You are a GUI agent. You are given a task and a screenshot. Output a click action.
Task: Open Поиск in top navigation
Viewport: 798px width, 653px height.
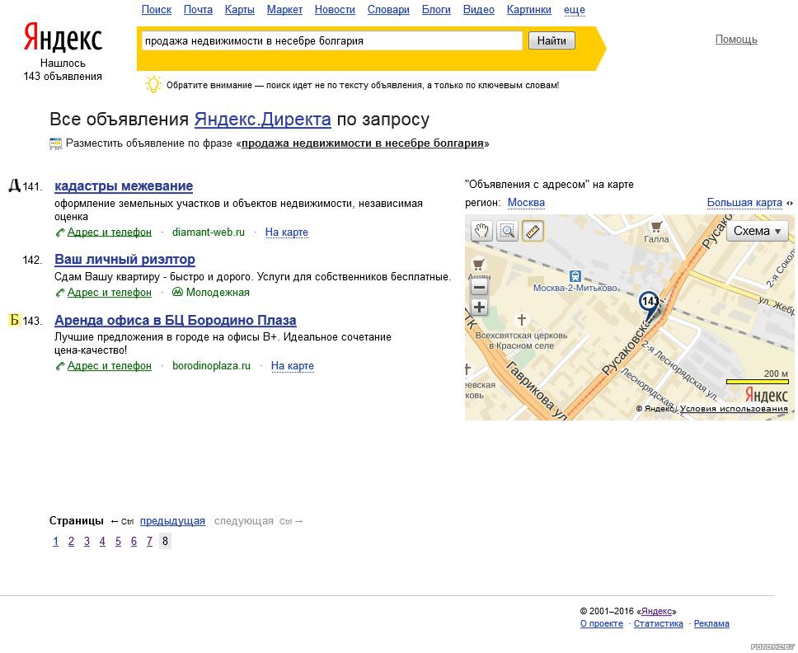pyautogui.click(x=157, y=10)
